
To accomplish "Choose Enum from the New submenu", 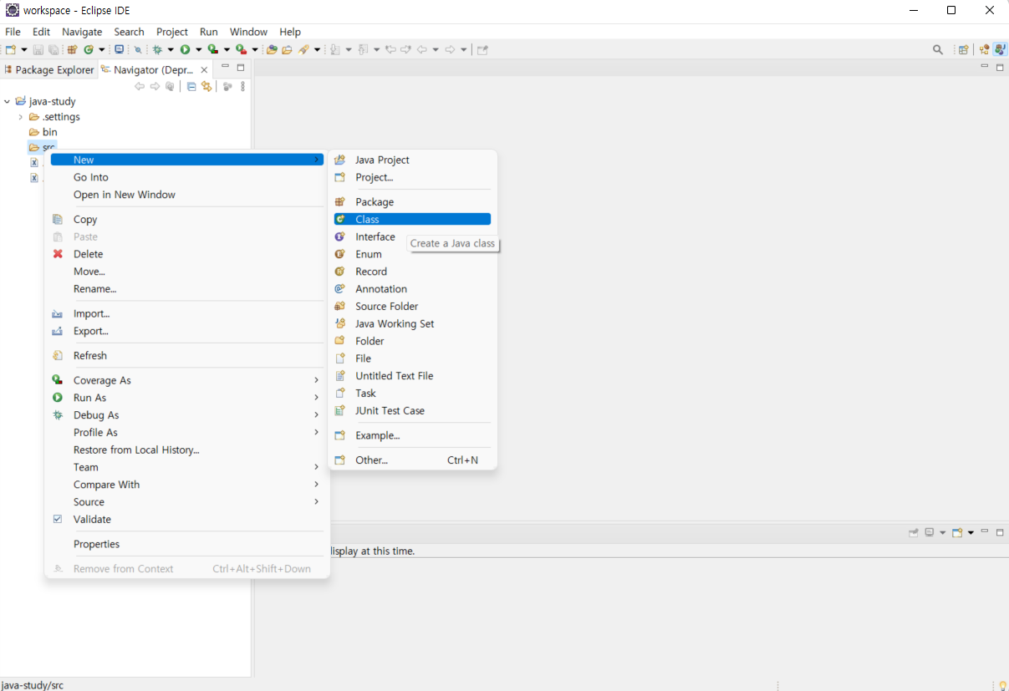I will 411,254.
